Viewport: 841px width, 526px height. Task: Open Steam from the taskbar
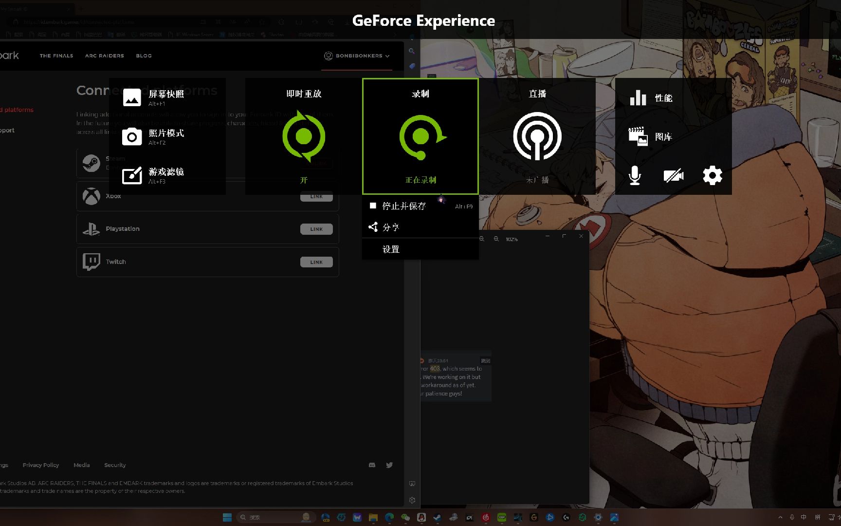(x=438, y=517)
